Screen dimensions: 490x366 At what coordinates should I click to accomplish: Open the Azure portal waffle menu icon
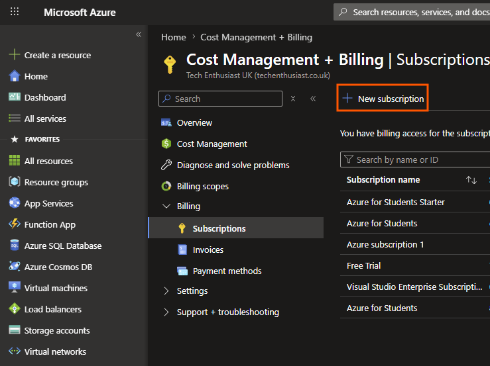click(15, 12)
